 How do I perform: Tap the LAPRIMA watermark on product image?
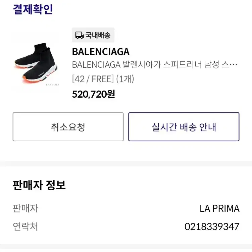point(53,85)
